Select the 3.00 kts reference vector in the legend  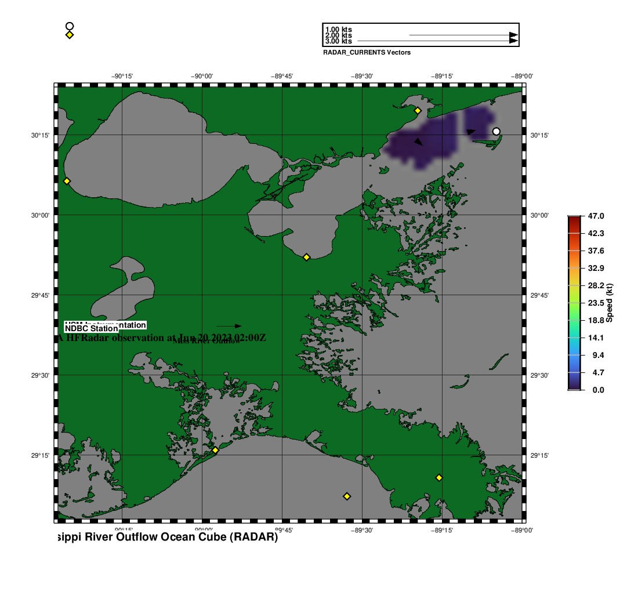[x=435, y=41]
